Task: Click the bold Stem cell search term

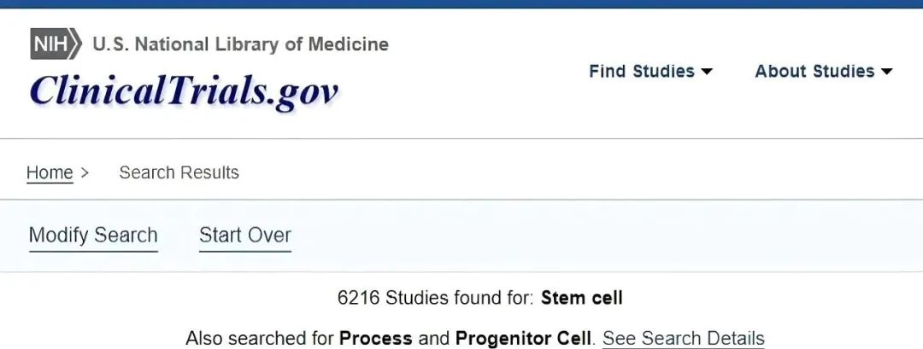Action: (x=582, y=298)
